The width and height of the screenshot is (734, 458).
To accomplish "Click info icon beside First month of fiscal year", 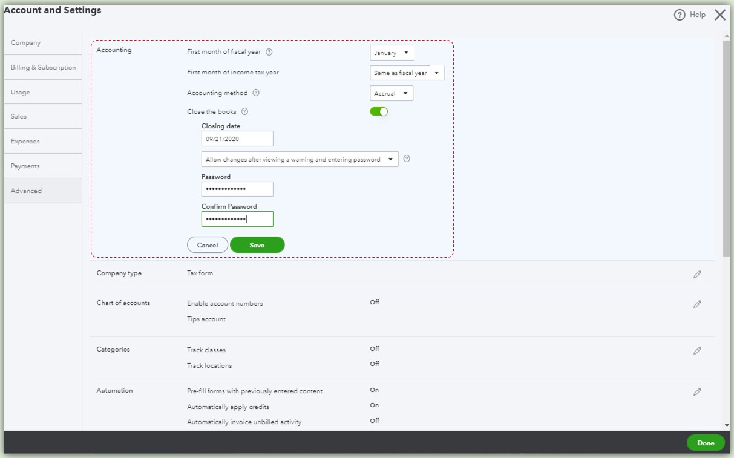I will pyautogui.click(x=269, y=52).
